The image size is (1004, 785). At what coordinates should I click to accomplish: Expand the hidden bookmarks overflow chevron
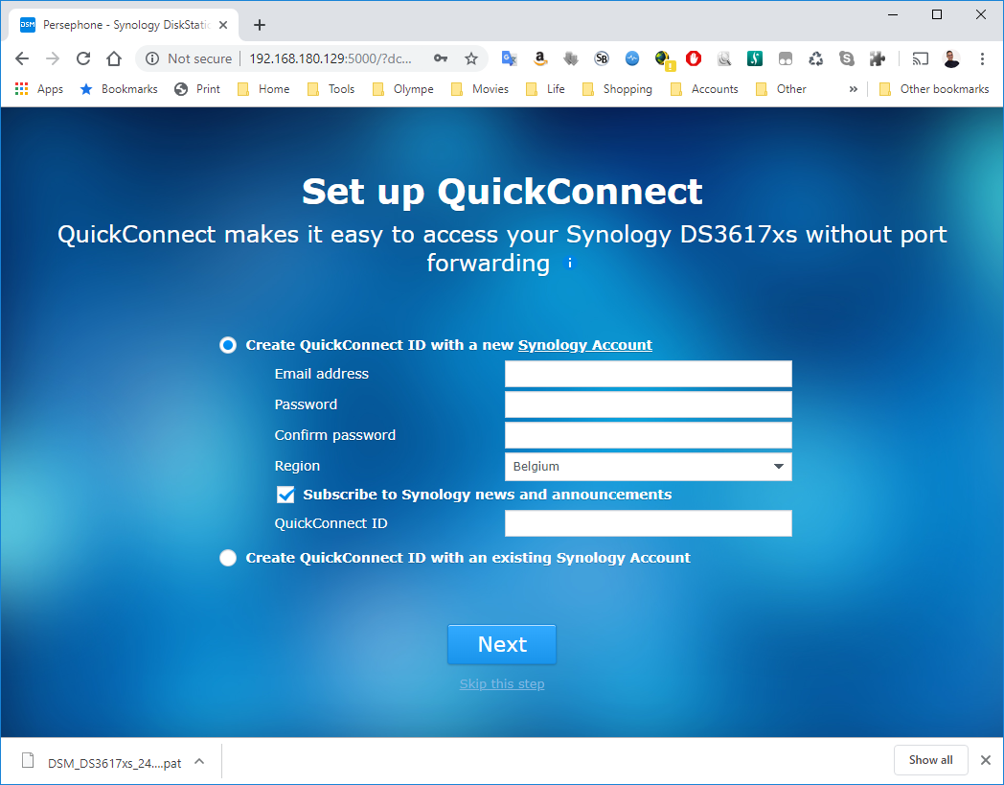tap(853, 89)
